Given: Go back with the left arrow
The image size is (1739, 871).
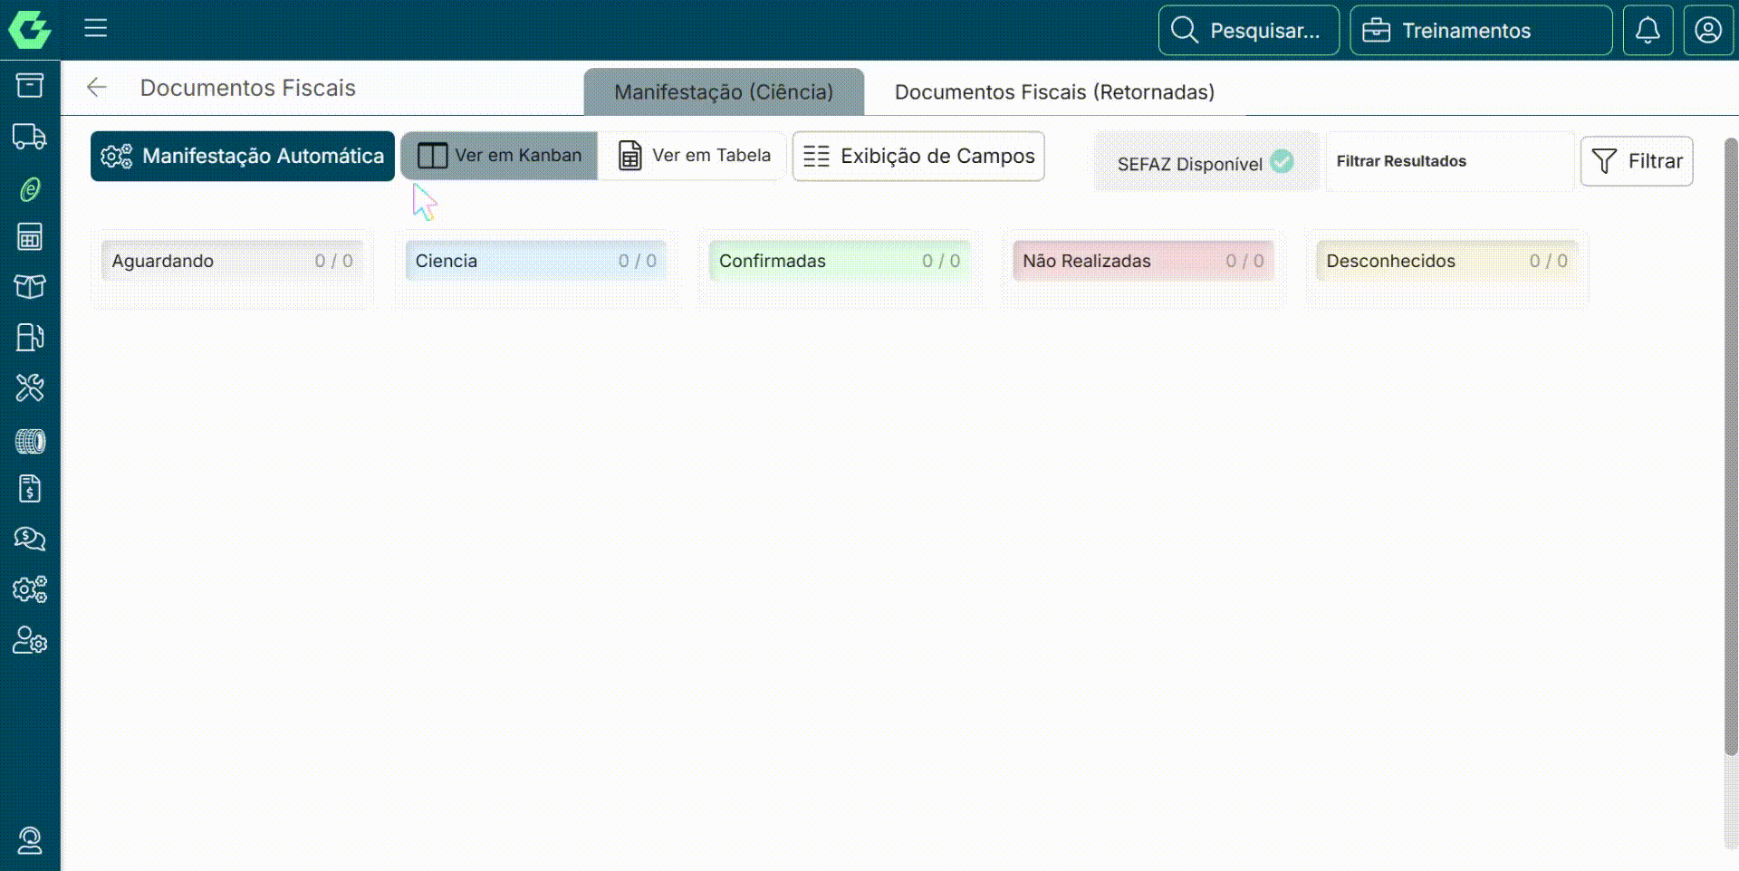Looking at the screenshot, I should click(96, 87).
